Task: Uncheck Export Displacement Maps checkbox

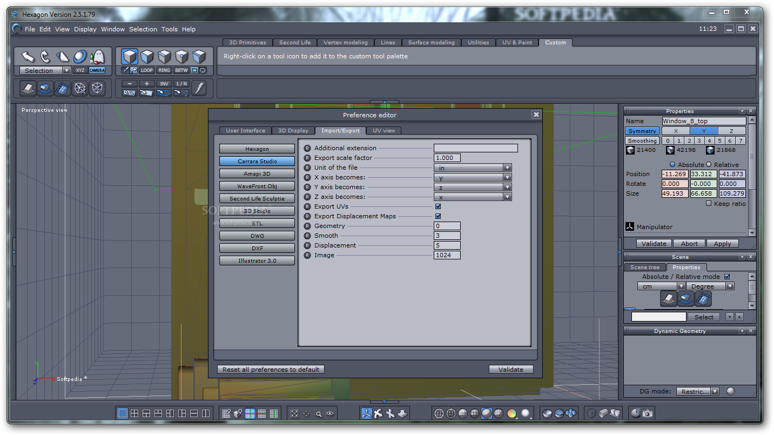Action: click(438, 216)
